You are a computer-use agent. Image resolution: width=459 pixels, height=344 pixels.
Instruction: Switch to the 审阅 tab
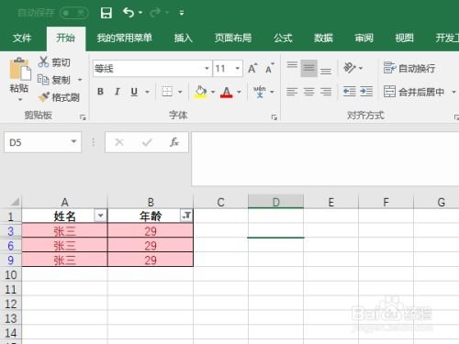pos(364,38)
